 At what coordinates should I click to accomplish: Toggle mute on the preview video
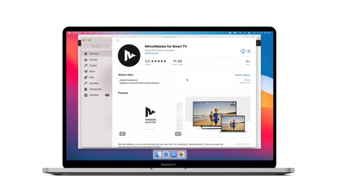[178, 134]
